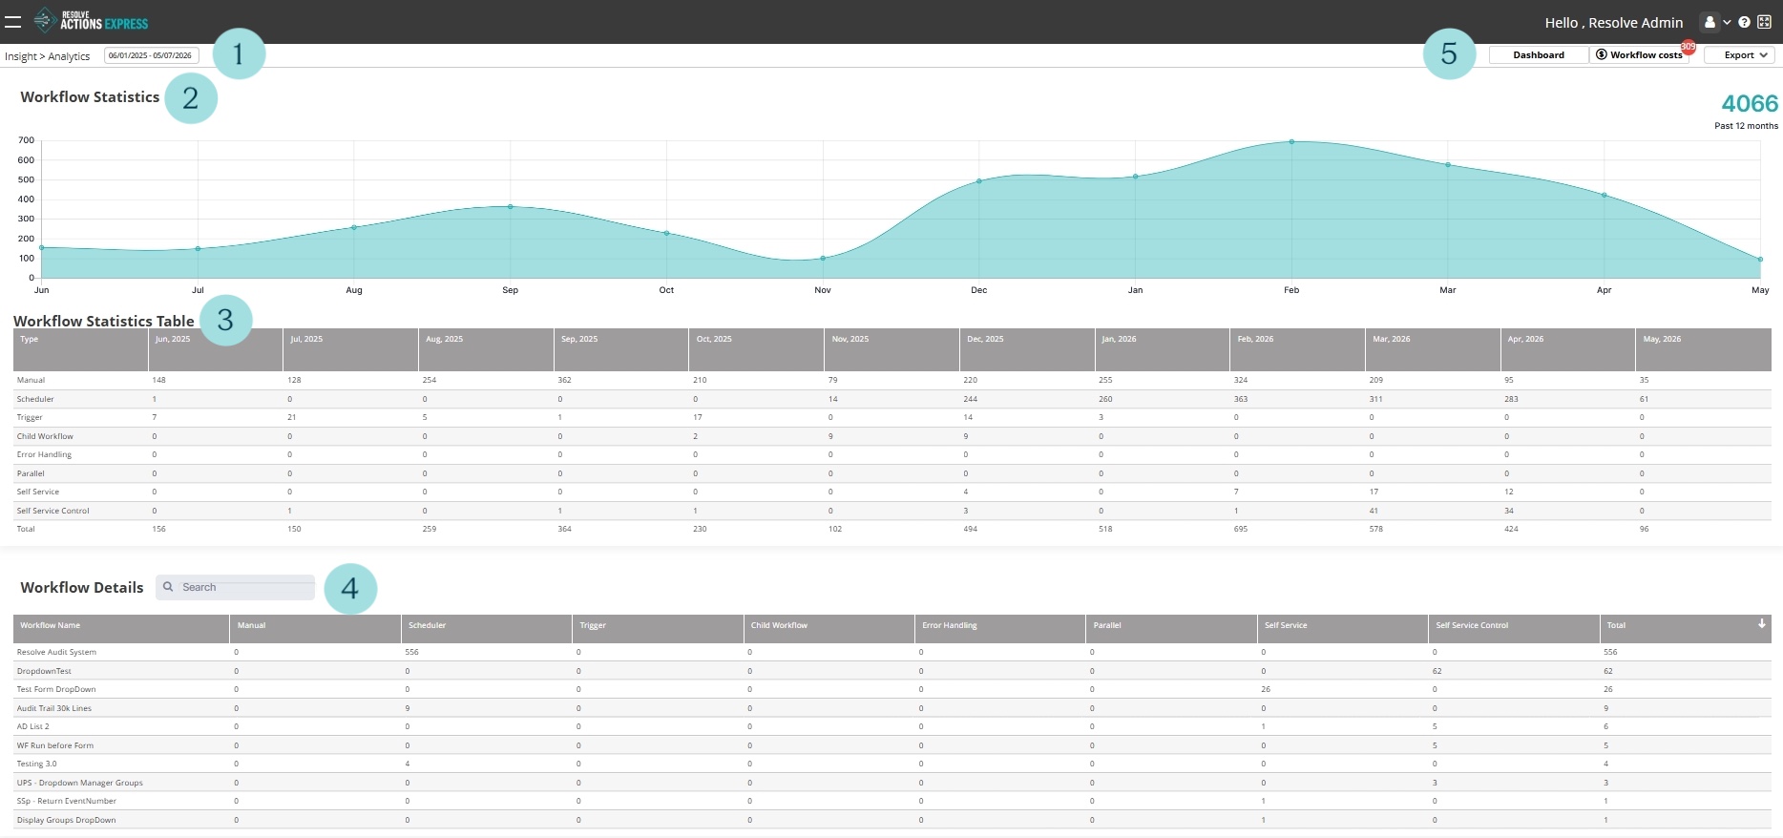
Task: Open the user profile avatar icon
Action: (1710, 22)
